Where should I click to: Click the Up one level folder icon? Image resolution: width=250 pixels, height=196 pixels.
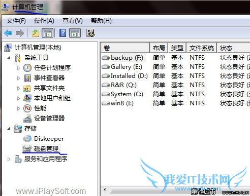[x=36, y=33]
